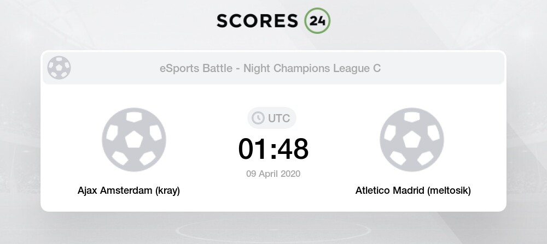
Task: Click the (meltosik) player nickname
Action: (449, 191)
